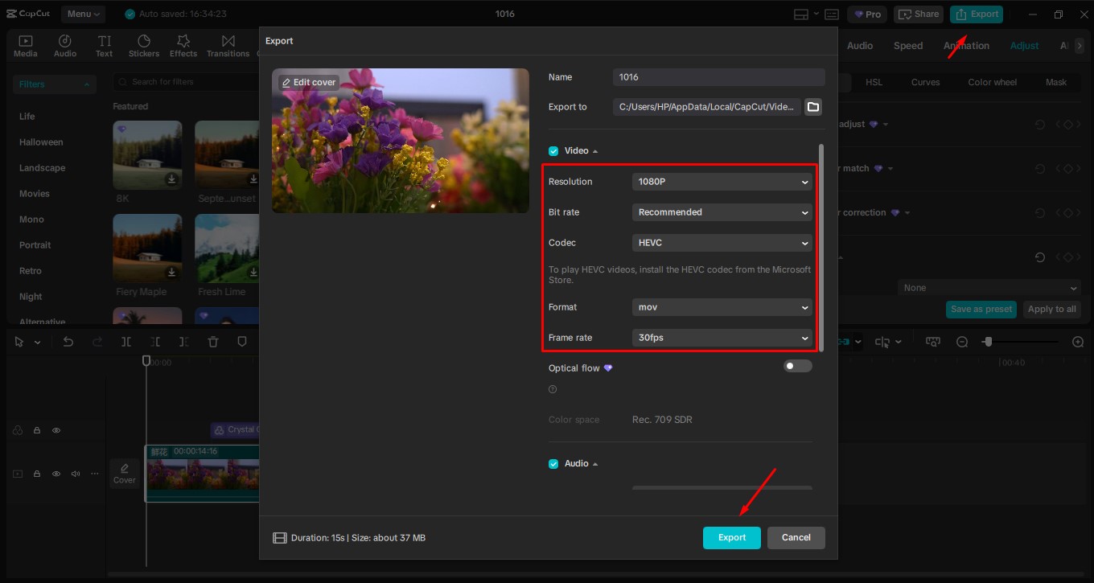Viewport: 1094px width, 583px height.
Task: Delete the selected clip with the trash icon
Action: coord(212,341)
